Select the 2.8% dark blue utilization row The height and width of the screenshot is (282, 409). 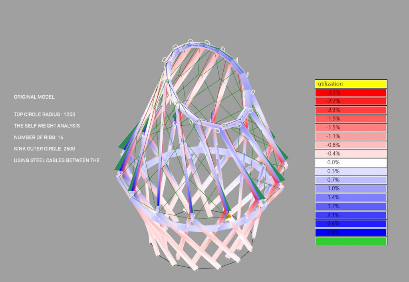pyautogui.click(x=351, y=231)
